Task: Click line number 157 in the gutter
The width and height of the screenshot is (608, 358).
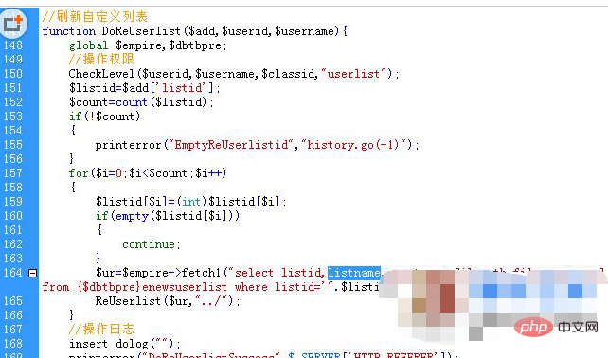Action: (x=13, y=173)
